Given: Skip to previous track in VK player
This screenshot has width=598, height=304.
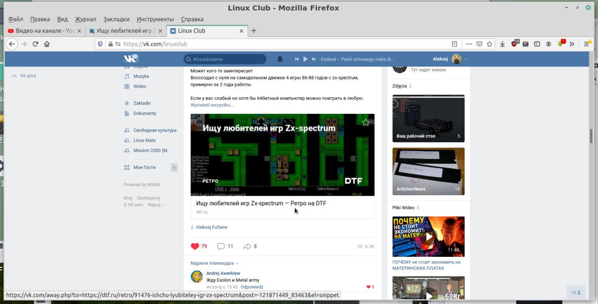Looking at the screenshot, I should (x=297, y=59).
